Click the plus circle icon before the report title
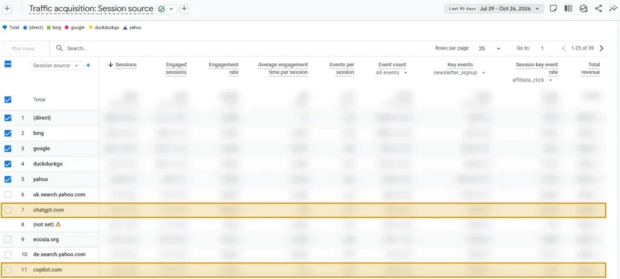The height and width of the screenshot is (279, 620). pyautogui.click(x=7, y=8)
